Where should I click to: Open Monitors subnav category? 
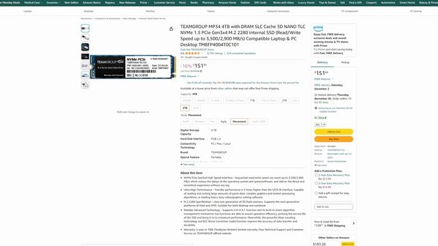(151, 11)
